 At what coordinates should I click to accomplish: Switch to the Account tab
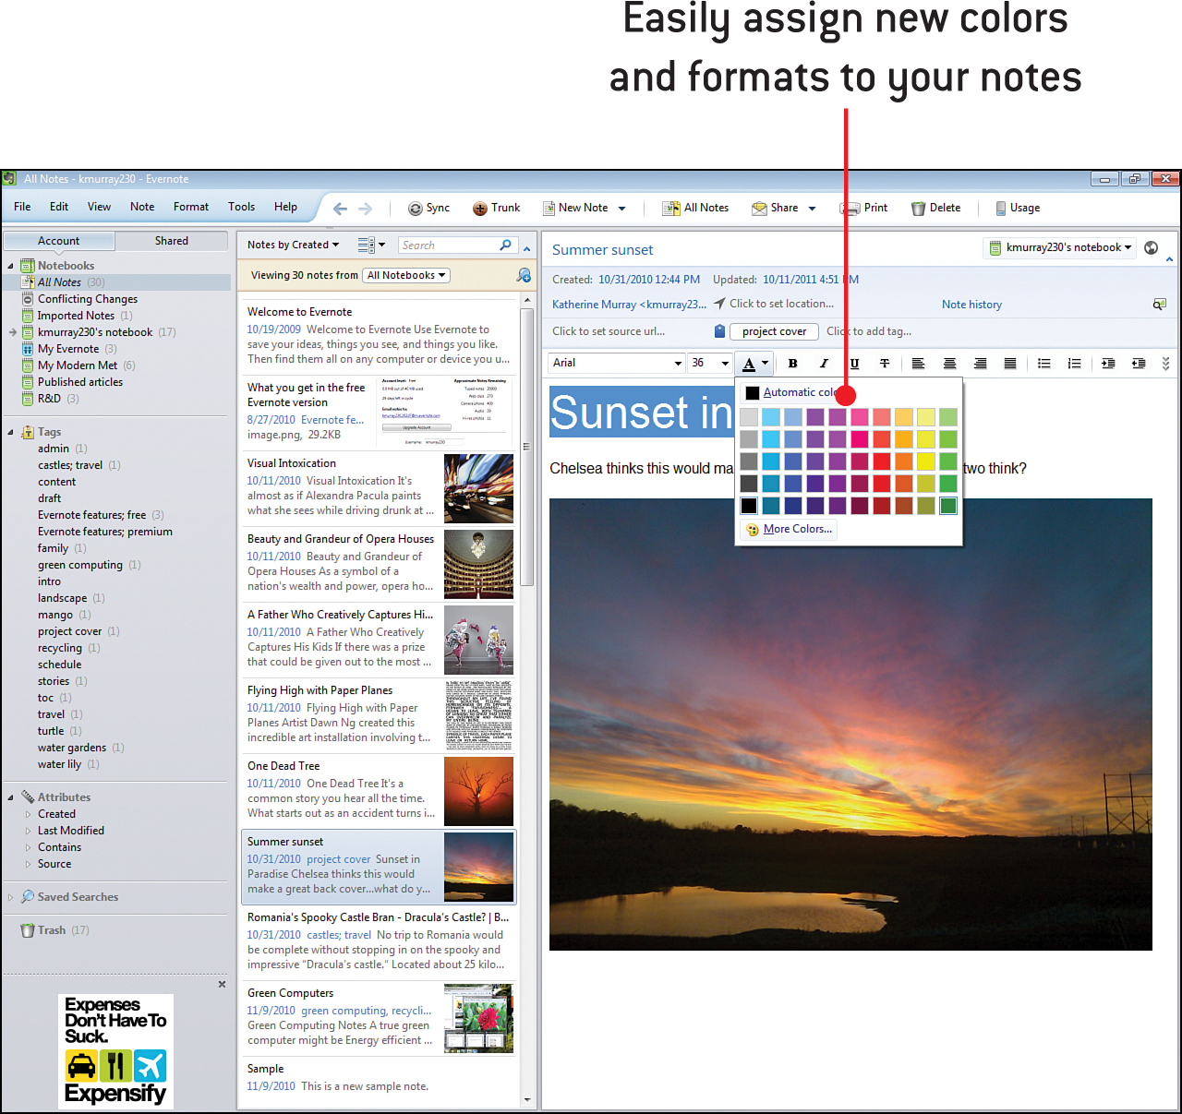[59, 241]
